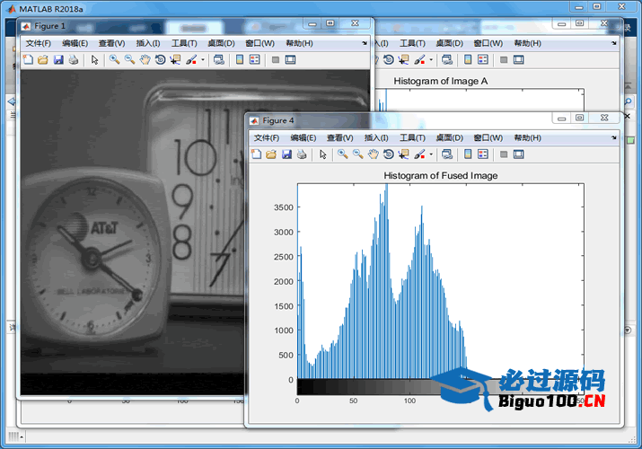Activate Zoom In tool in Figure 1
642x449 pixels.
click(x=115, y=60)
